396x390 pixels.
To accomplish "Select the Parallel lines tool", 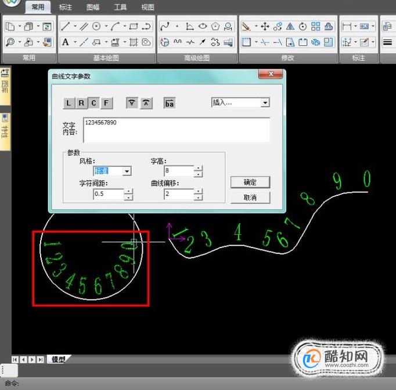I will pyautogui.click(x=84, y=26).
